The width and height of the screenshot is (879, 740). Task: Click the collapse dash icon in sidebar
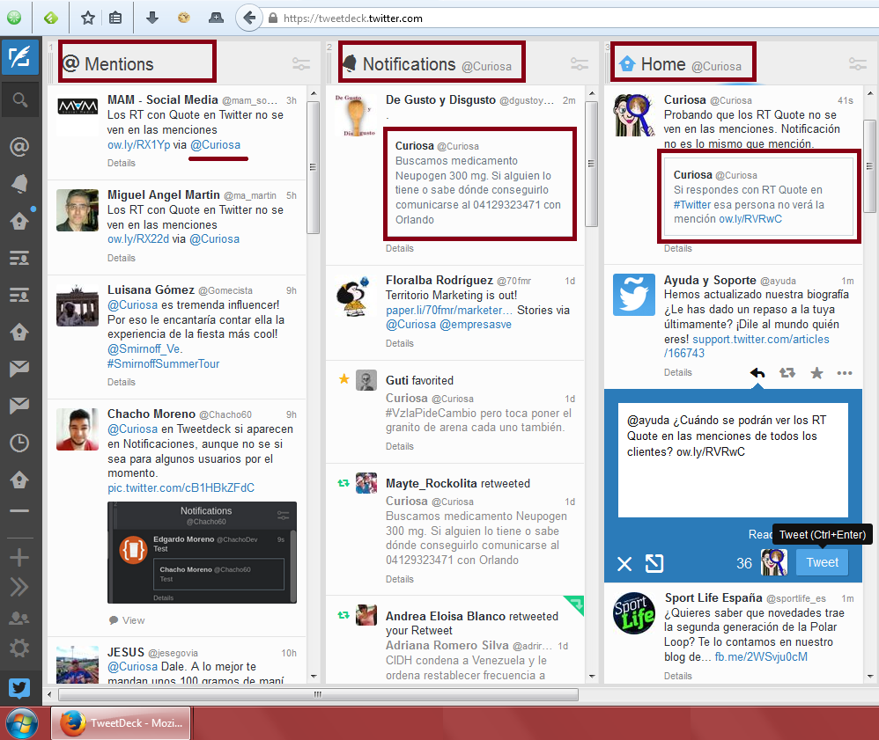point(19,511)
